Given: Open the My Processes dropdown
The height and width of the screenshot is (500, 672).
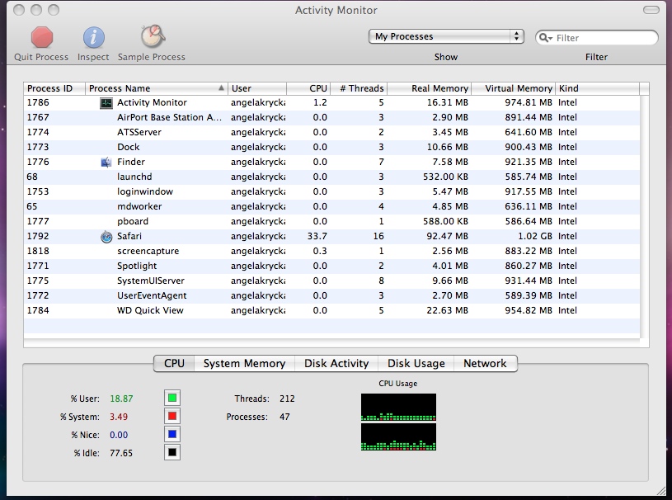Looking at the screenshot, I should coord(446,36).
